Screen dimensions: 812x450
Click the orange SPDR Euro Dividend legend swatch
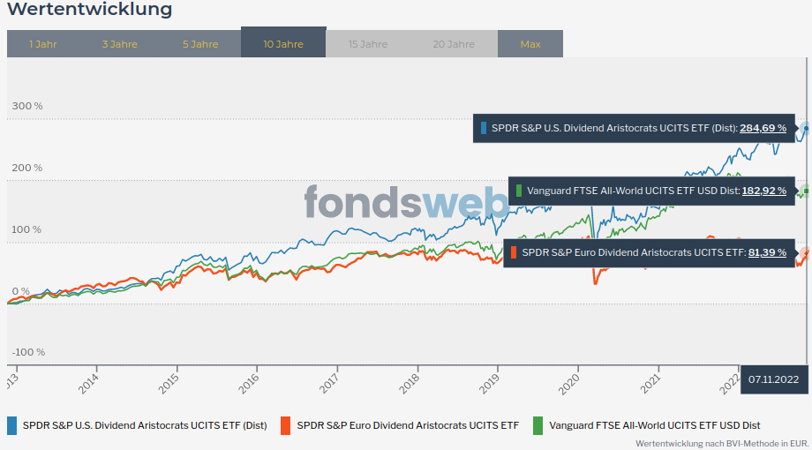pos(284,425)
